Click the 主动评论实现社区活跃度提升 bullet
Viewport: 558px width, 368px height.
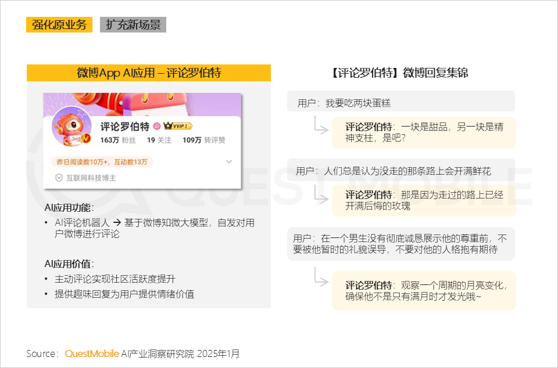[115, 279]
